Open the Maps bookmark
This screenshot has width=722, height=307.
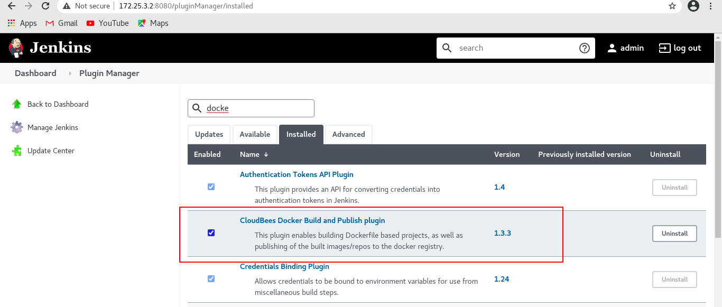153,23
